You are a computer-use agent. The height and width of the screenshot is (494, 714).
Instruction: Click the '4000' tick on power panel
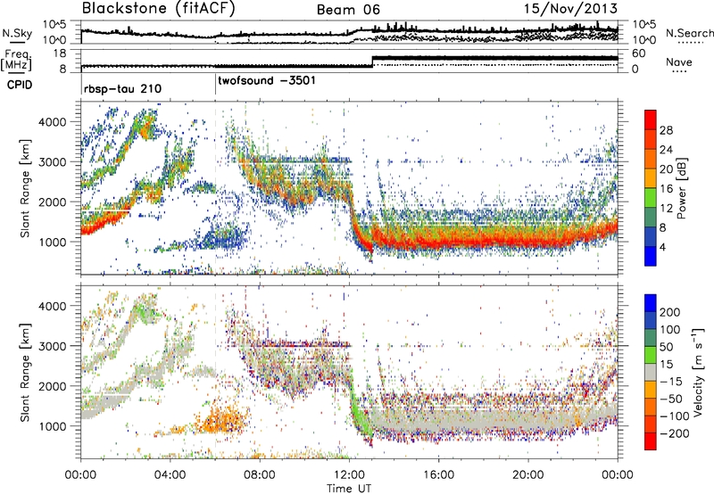(53, 122)
